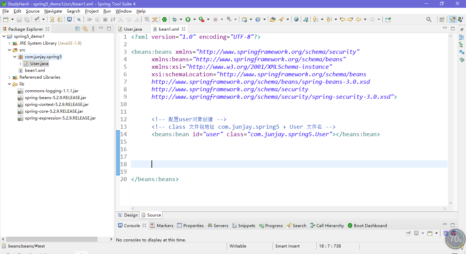The width and height of the screenshot is (466, 254).
Task: Click the Collapse All icon in Package Explorer
Action: pos(77,29)
